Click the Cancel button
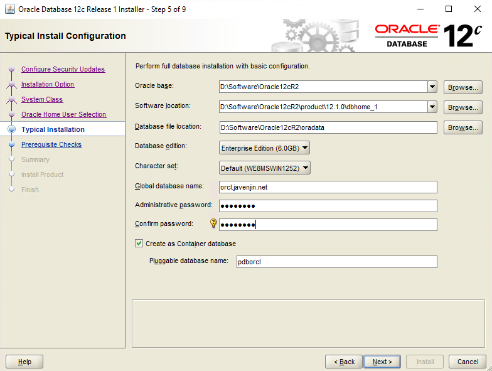Screen dimensions: 492x371 [468, 362]
